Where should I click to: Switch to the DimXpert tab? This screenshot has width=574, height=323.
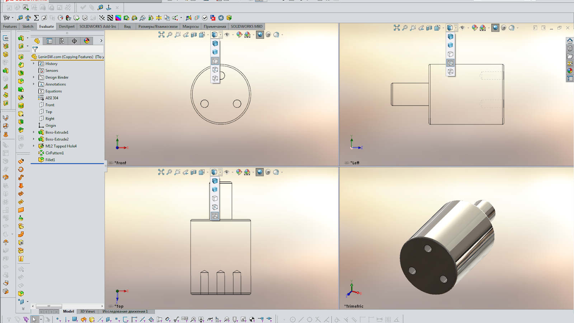pyautogui.click(x=66, y=26)
